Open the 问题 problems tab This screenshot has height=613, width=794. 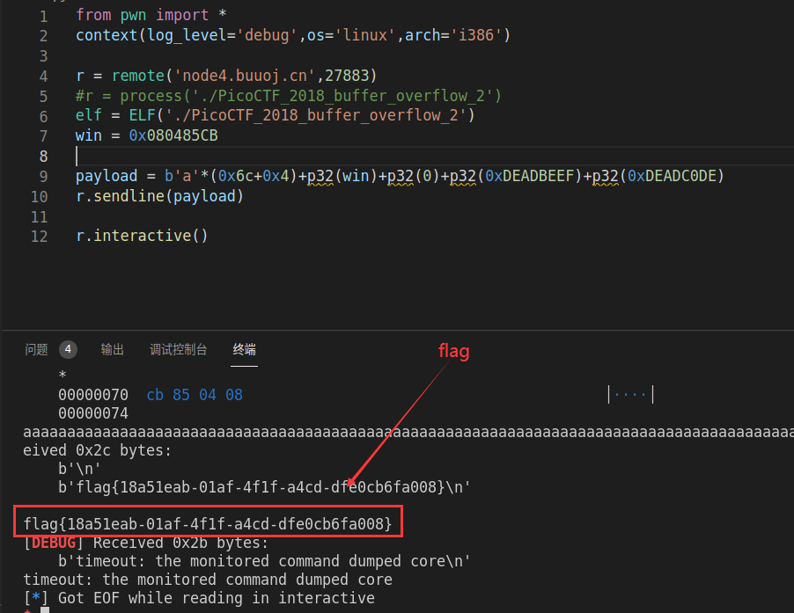[36, 349]
